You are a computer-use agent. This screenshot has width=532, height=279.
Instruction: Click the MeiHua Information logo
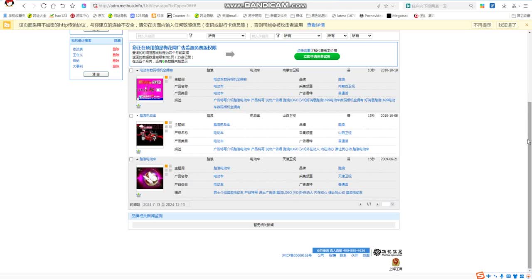(387, 252)
